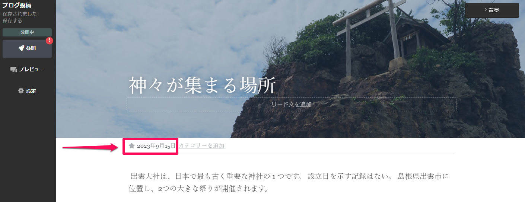Add a category via カテゴリーを追加 link
Viewport: 525px width, 202px height.
pos(201,146)
